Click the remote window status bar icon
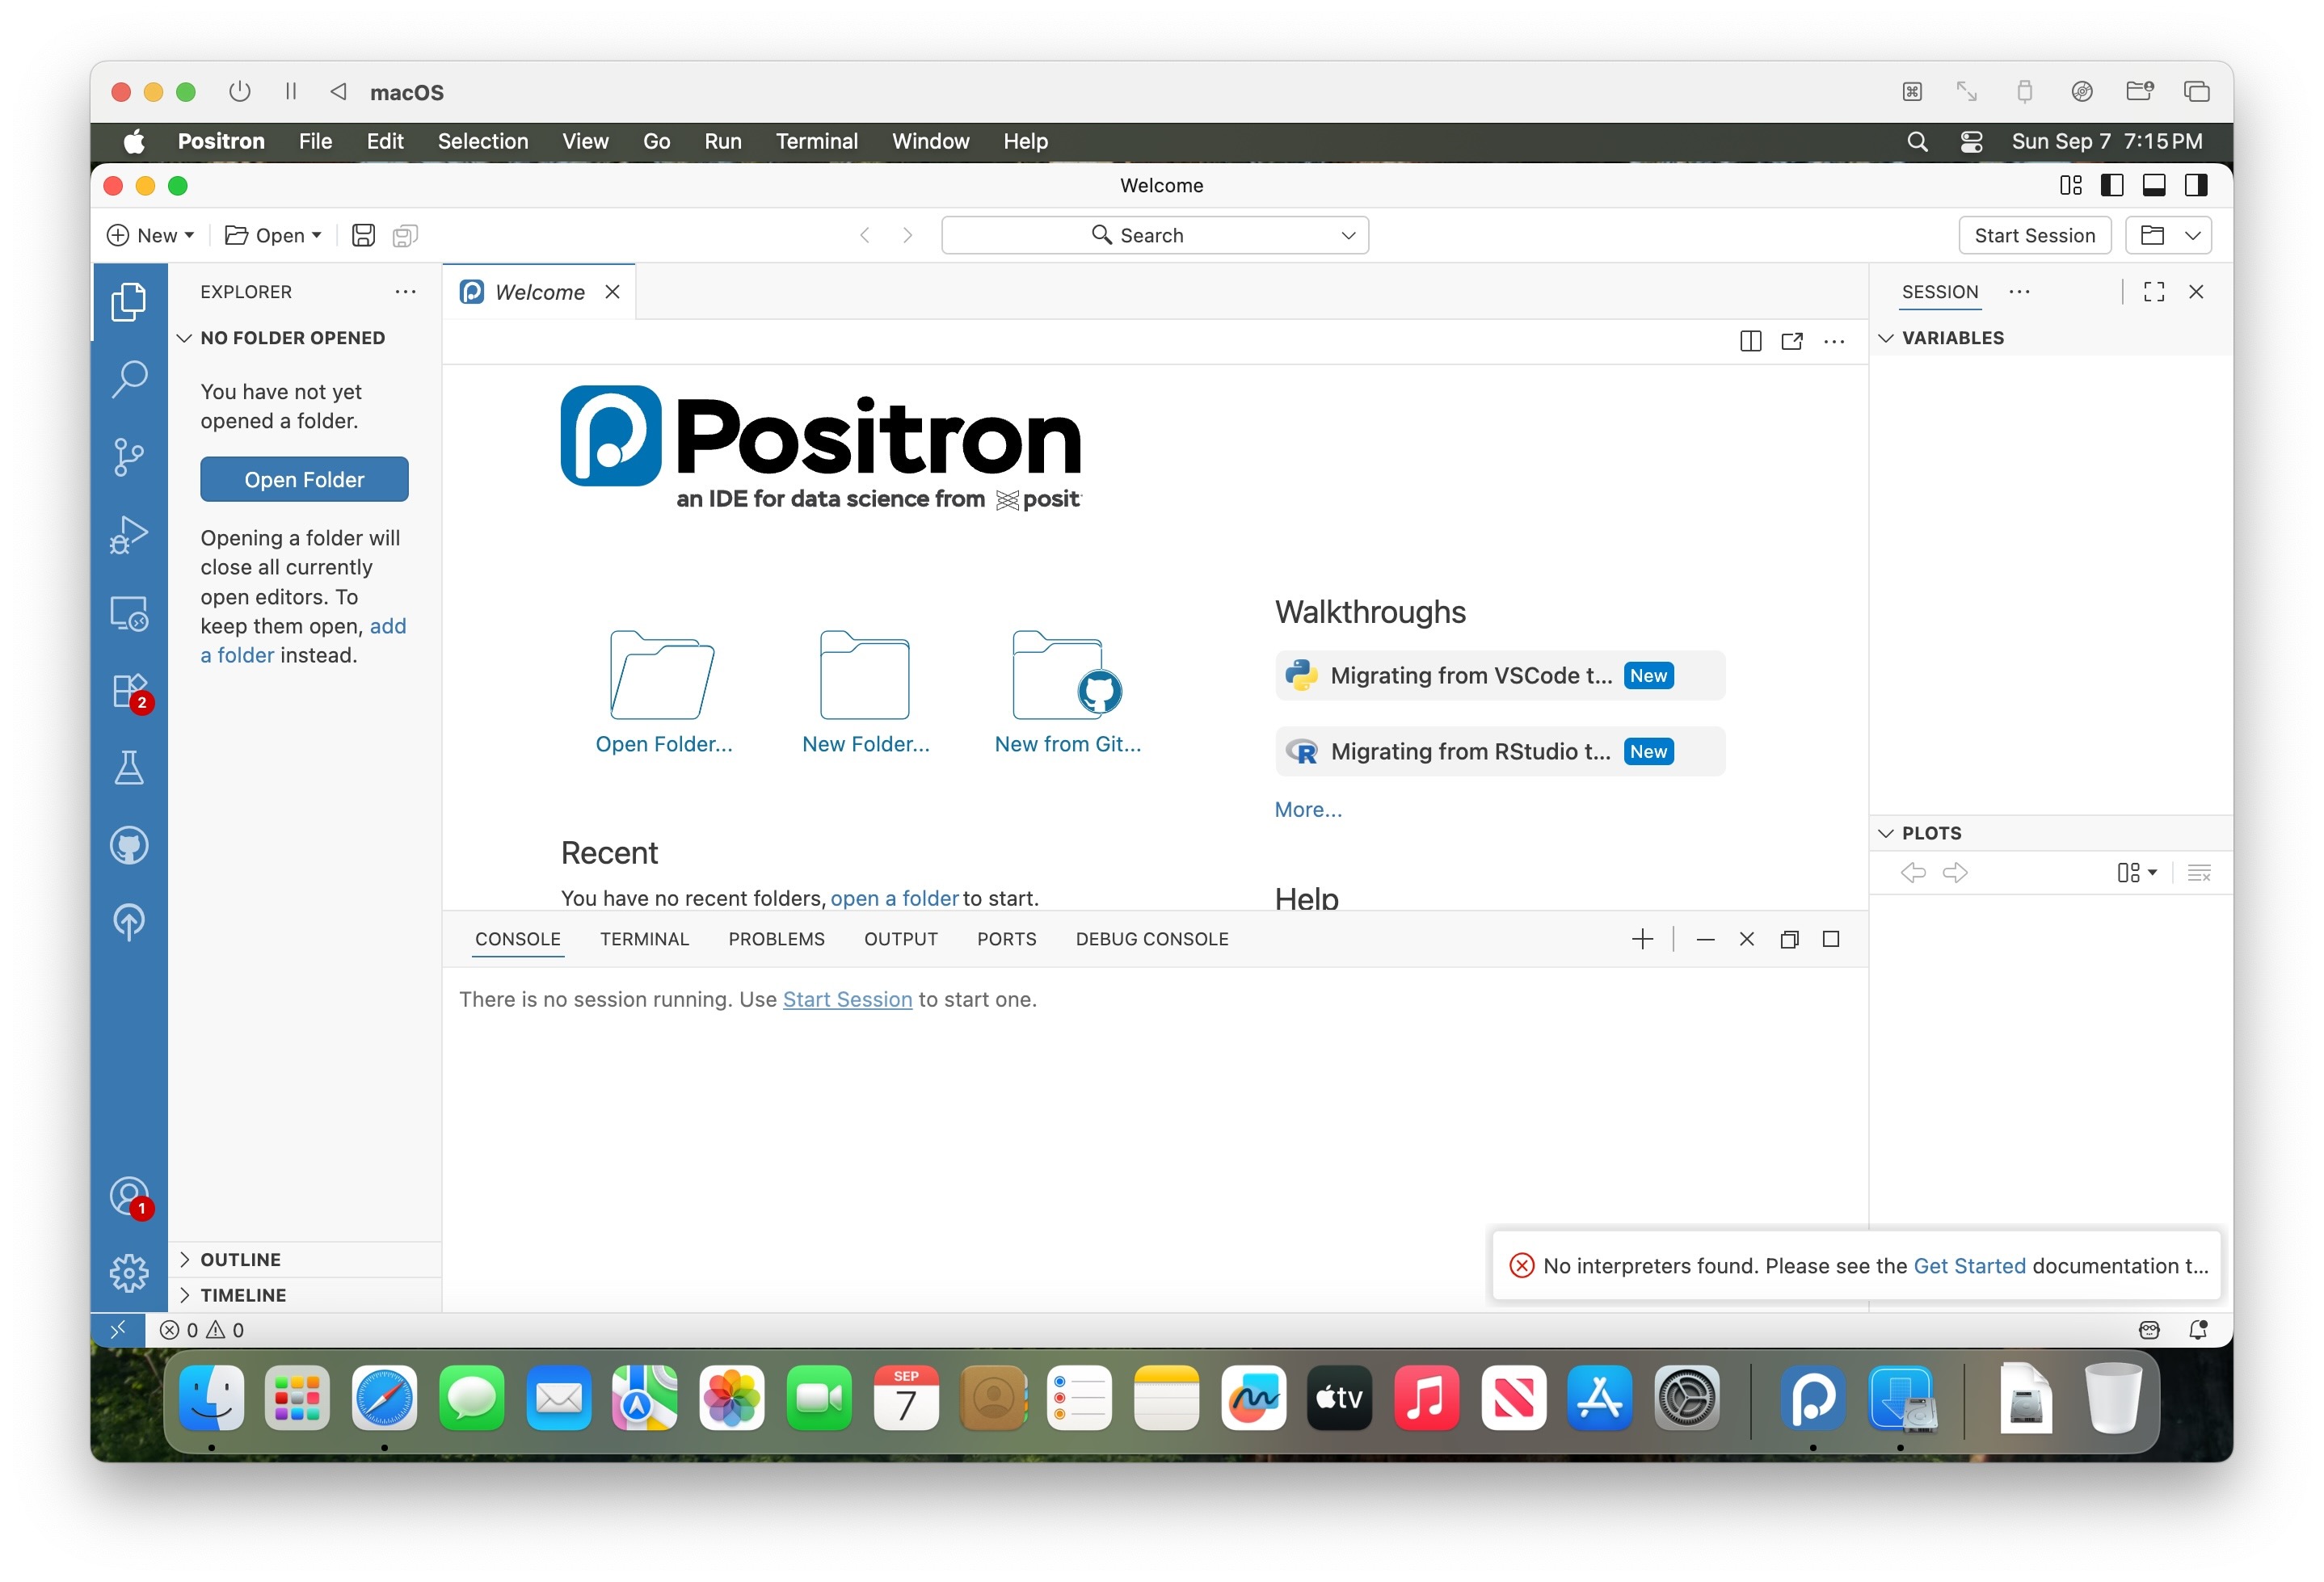 pyautogui.click(x=118, y=1329)
